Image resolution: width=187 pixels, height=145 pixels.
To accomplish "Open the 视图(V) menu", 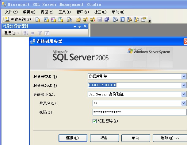I will point(47,12).
